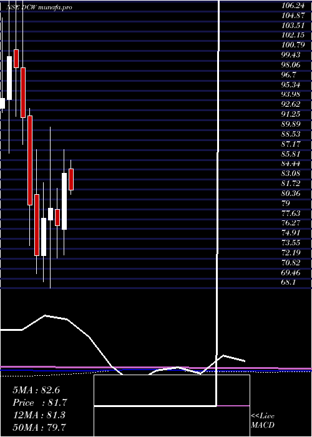
Task: Select the 74.91 price axis label
Action: pos(291,233)
